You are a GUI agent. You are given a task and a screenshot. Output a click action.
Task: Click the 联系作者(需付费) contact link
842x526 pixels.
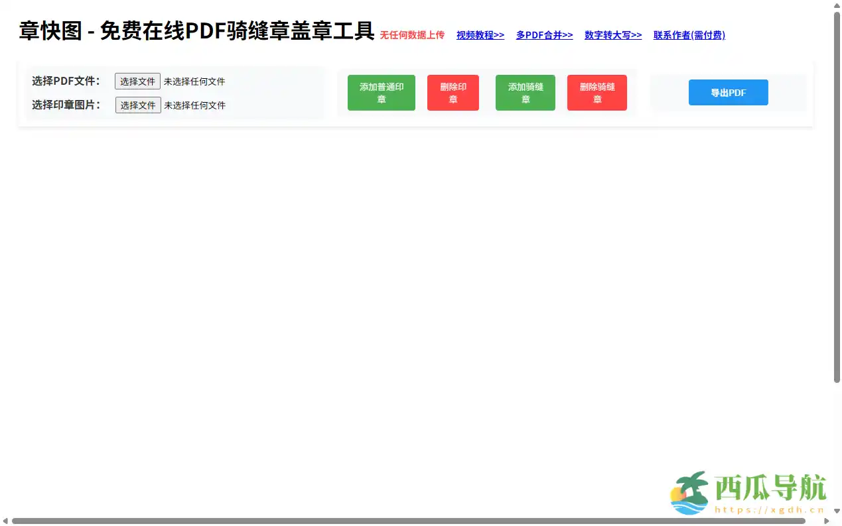point(689,35)
